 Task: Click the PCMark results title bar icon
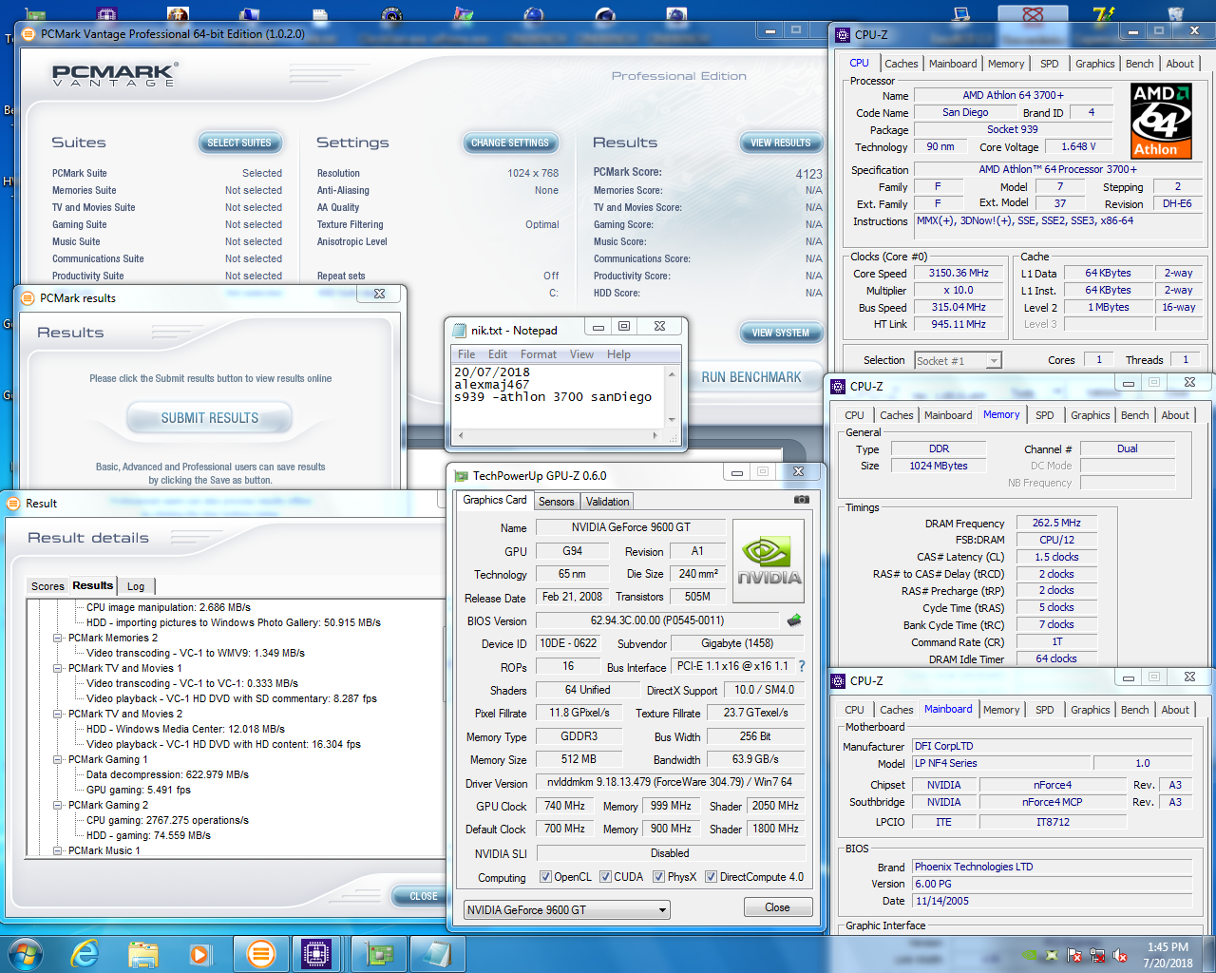tap(28, 297)
